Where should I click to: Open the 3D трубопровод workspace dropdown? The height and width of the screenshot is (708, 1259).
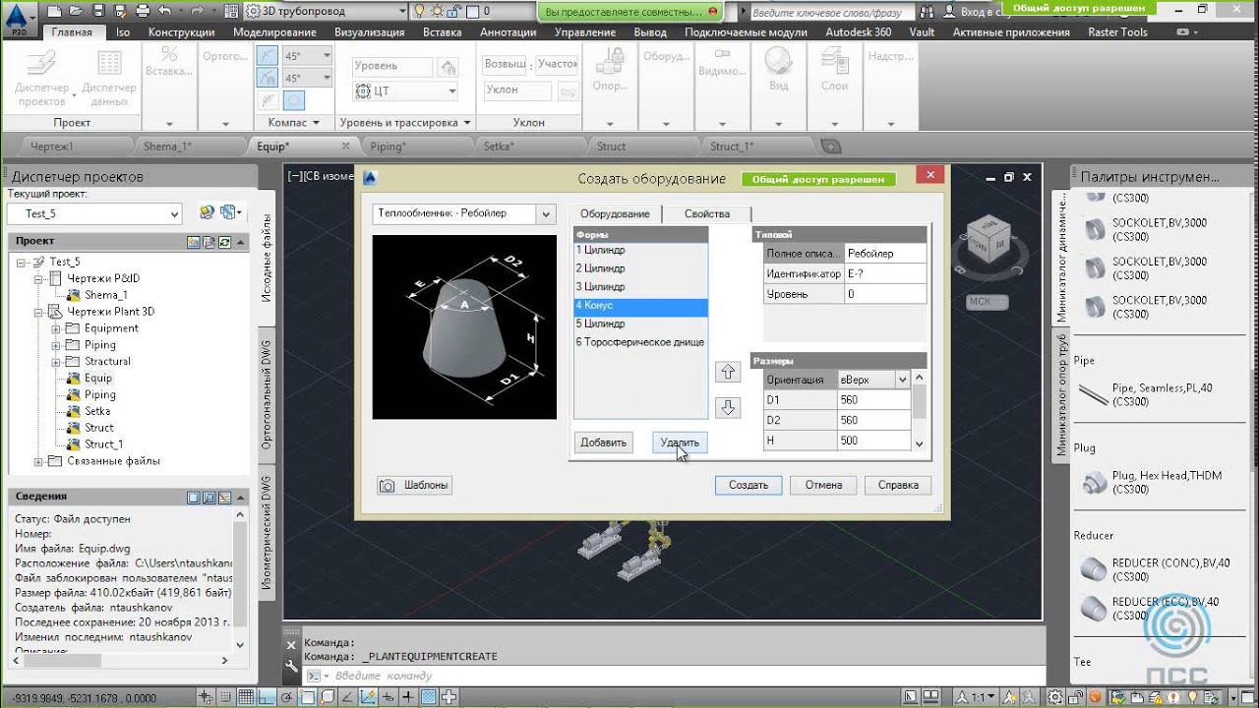[401, 11]
